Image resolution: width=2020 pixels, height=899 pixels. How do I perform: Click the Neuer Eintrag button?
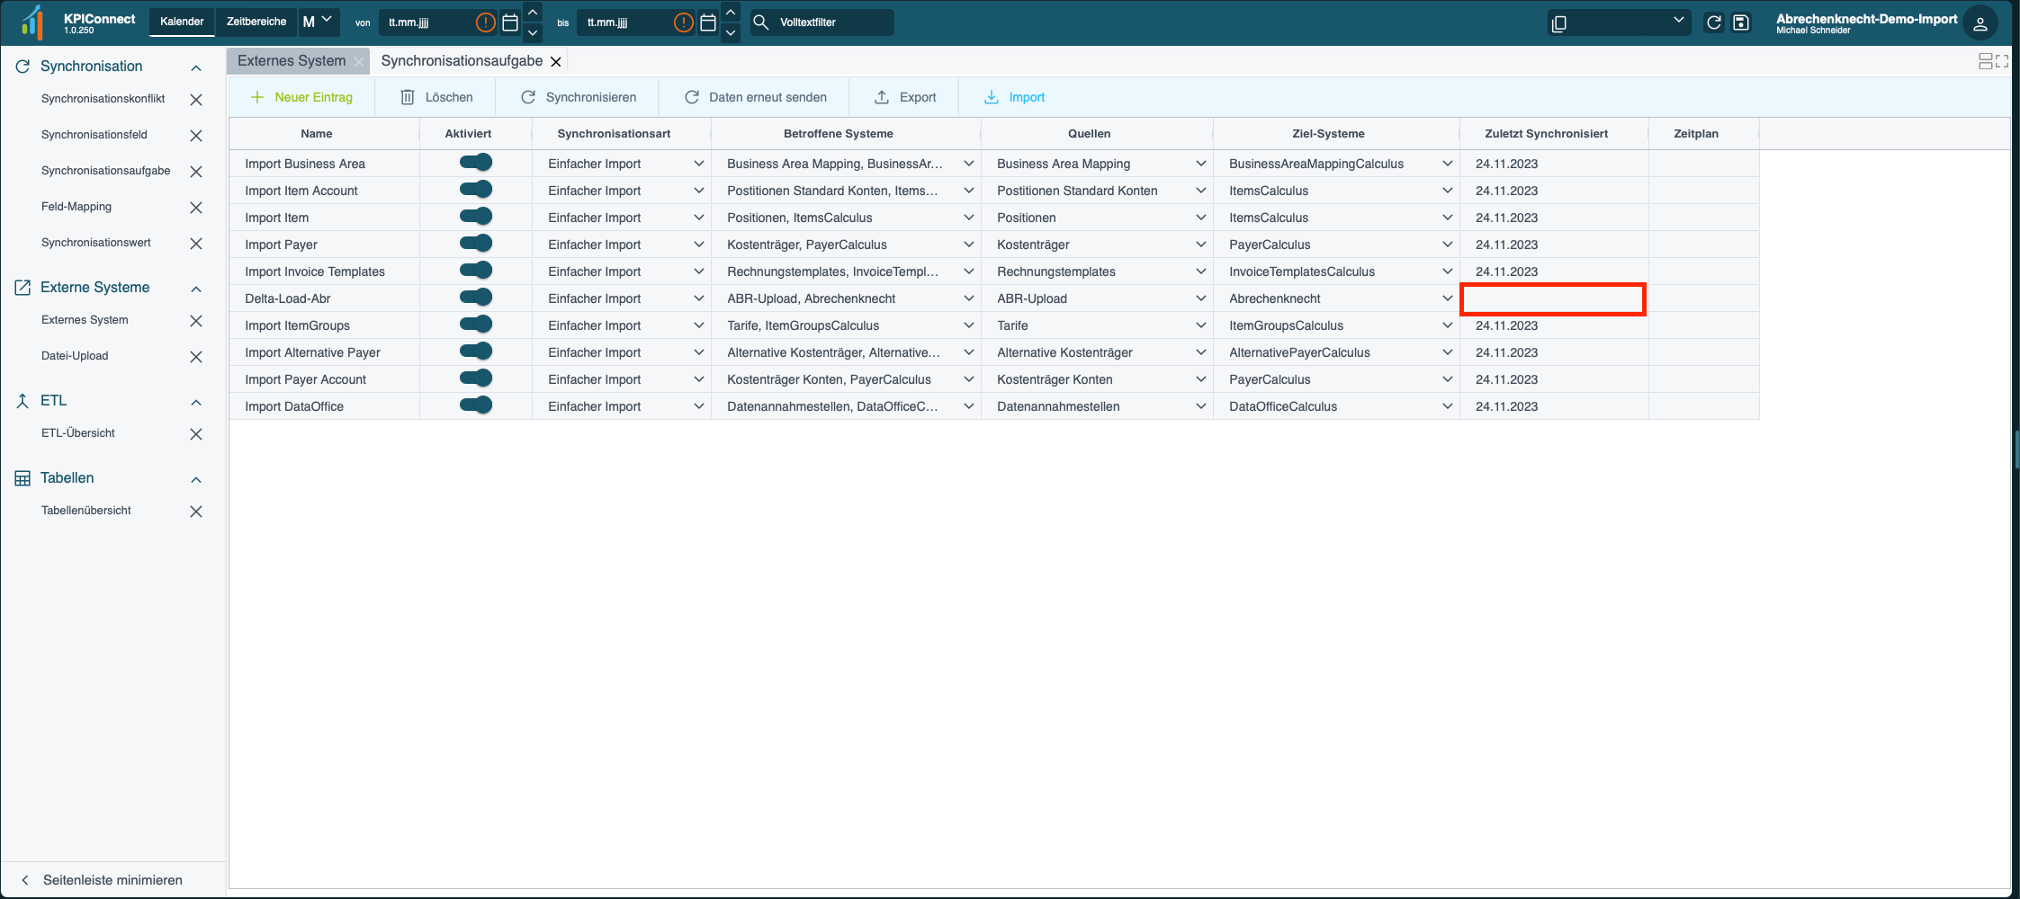tap(301, 97)
